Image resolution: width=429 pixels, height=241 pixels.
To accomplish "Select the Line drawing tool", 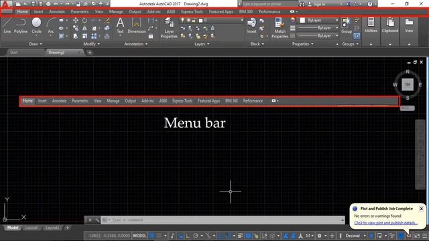I will pos(7,25).
